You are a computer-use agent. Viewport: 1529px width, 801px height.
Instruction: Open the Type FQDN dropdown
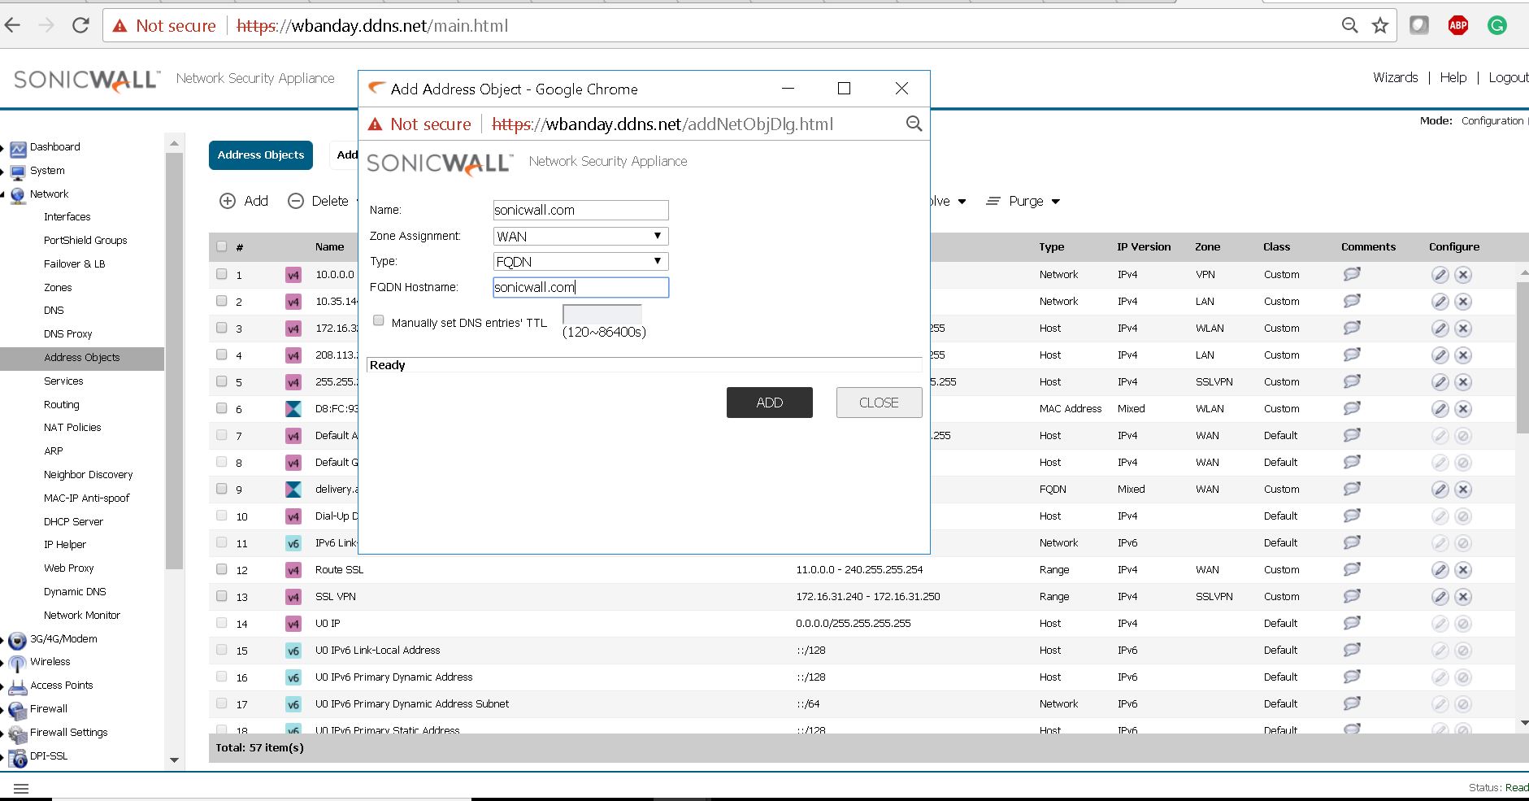click(x=580, y=261)
